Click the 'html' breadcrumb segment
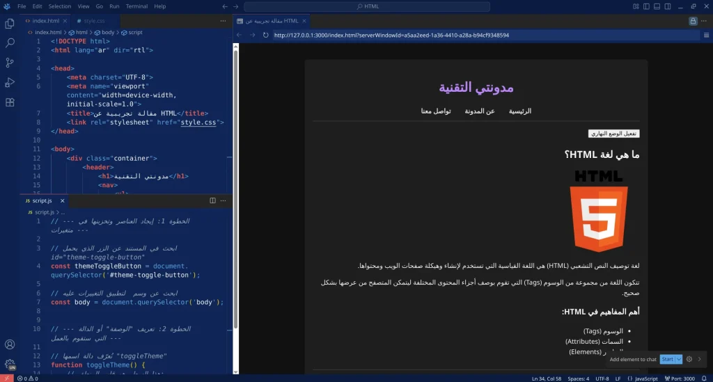 click(79, 32)
